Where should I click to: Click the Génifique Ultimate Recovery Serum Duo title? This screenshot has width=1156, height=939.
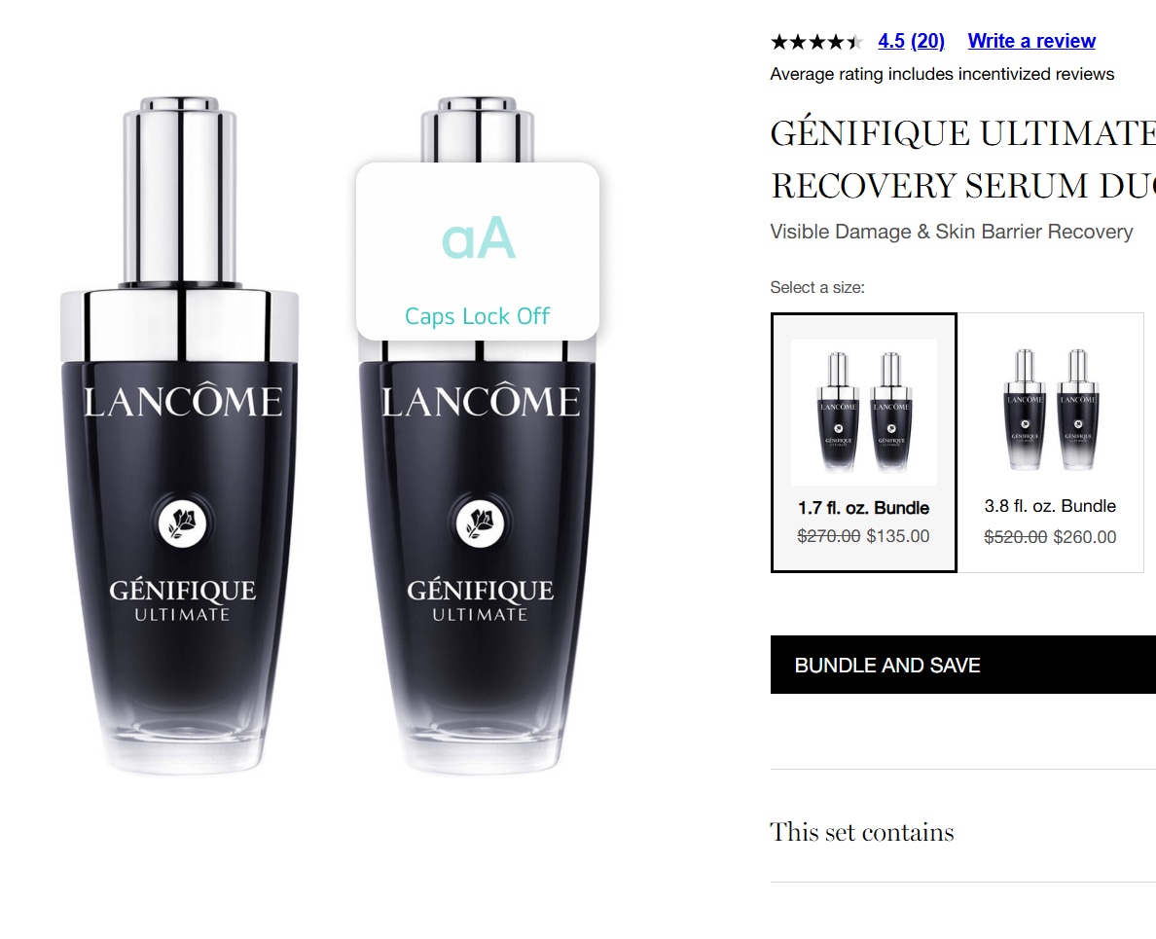tap(962, 160)
